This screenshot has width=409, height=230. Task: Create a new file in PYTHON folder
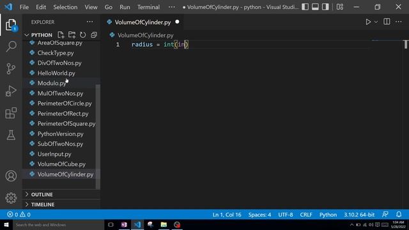tap(61, 34)
